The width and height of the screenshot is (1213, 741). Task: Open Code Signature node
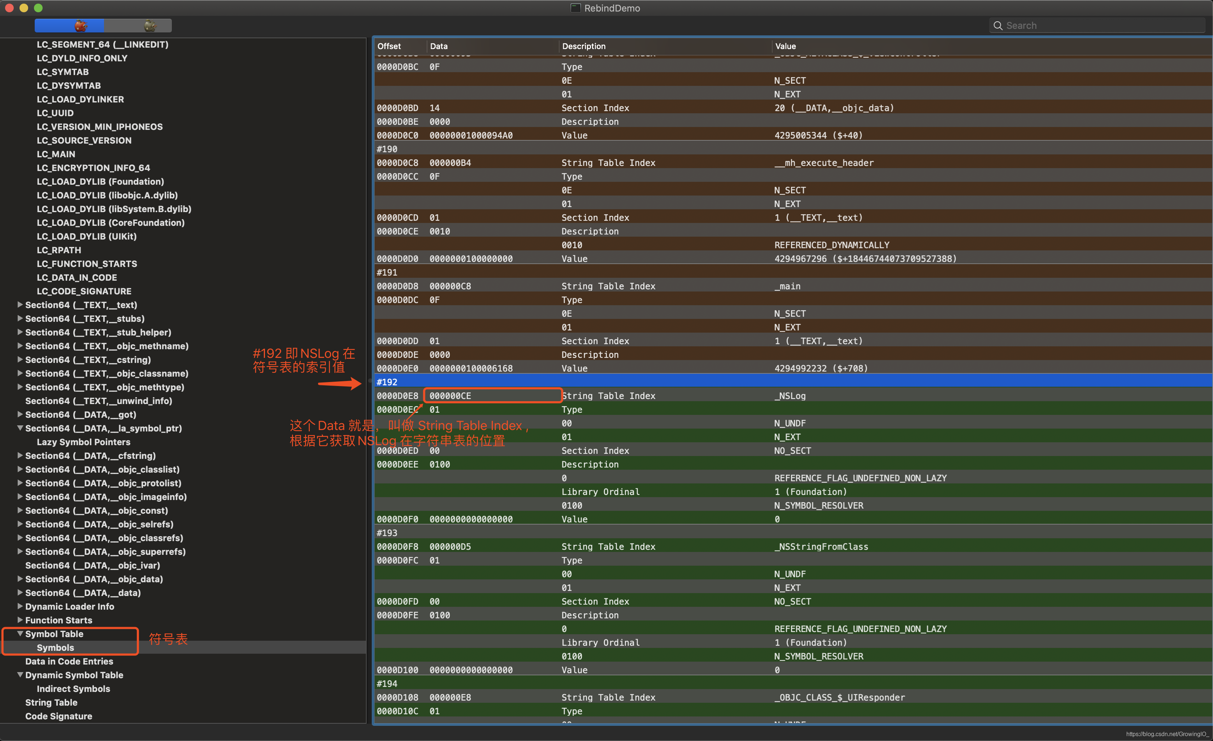click(58, 716)
